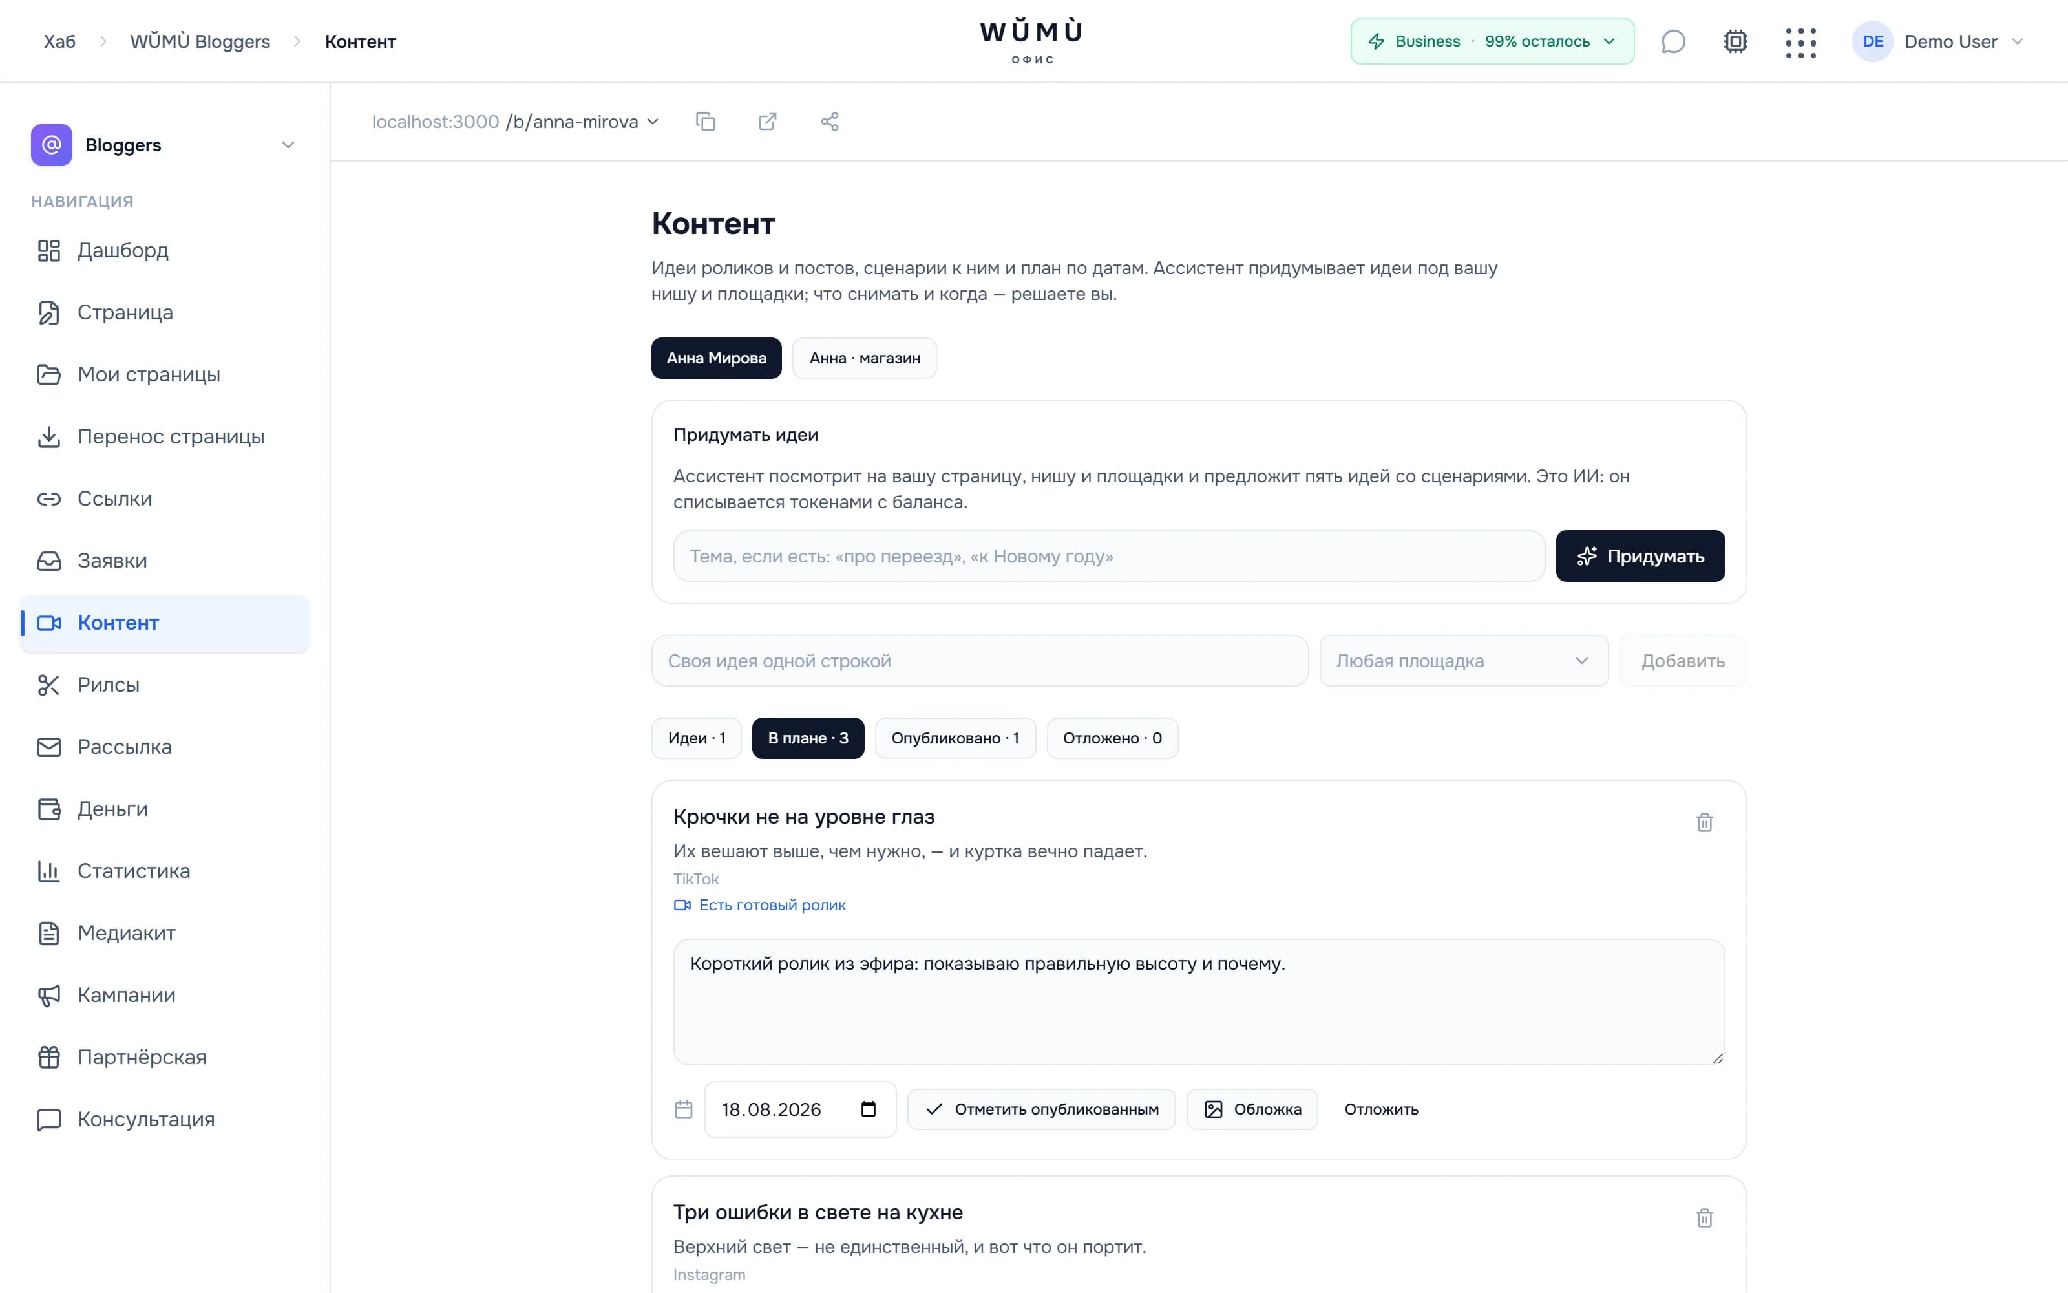2068x1293 pixels.
Task: Focus the 'Своя идея одной строкой' field
Action: tap(979, 660)
